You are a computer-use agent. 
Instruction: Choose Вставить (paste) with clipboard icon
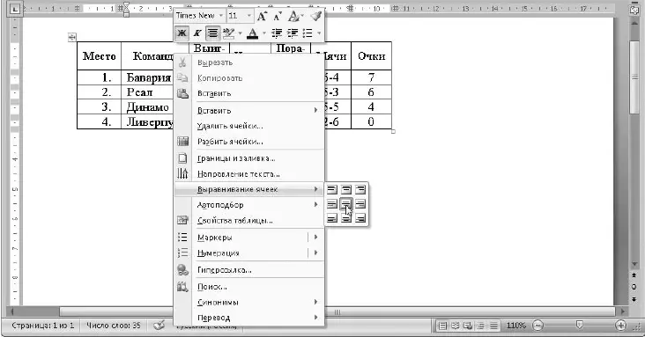248,93
